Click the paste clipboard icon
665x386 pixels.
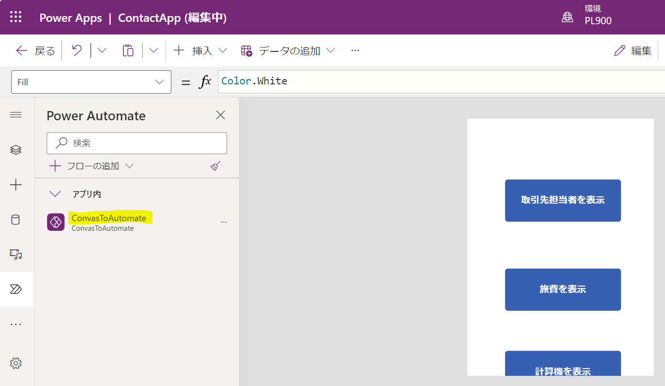pos(128,50)
